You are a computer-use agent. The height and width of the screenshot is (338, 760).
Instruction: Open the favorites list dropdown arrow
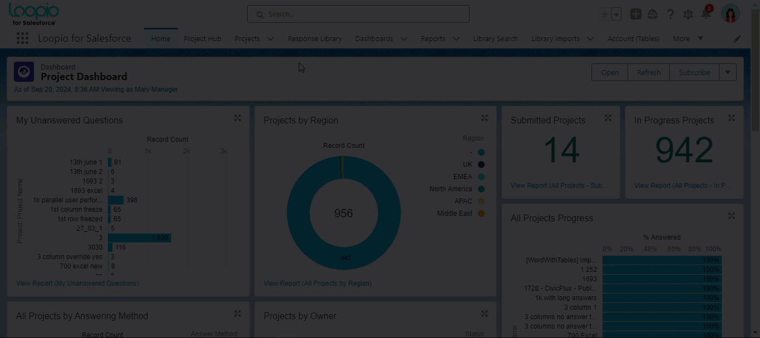(x=616, y=14)
